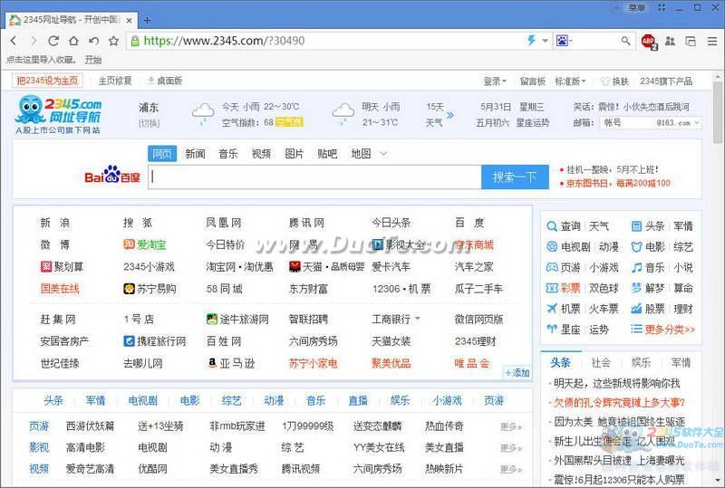Click the 电视剧 icon in sidebar
This screenshot has height=488, width=725.
click(x=552, y=247)
